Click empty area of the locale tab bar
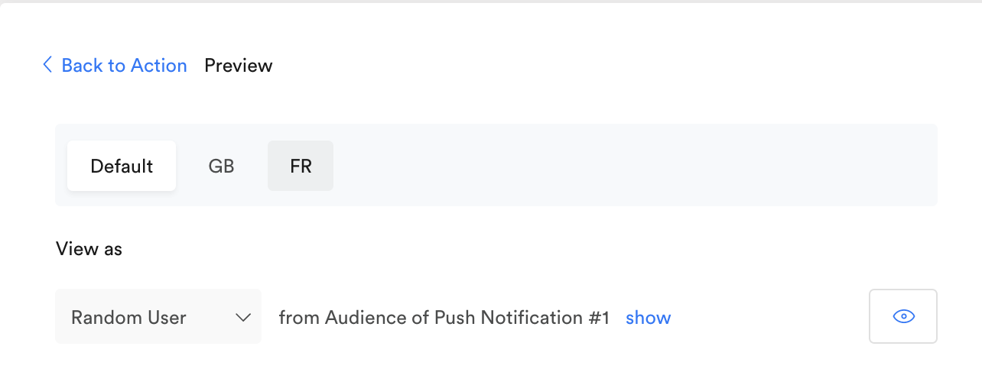982x385 pixels. coord(635,165)
